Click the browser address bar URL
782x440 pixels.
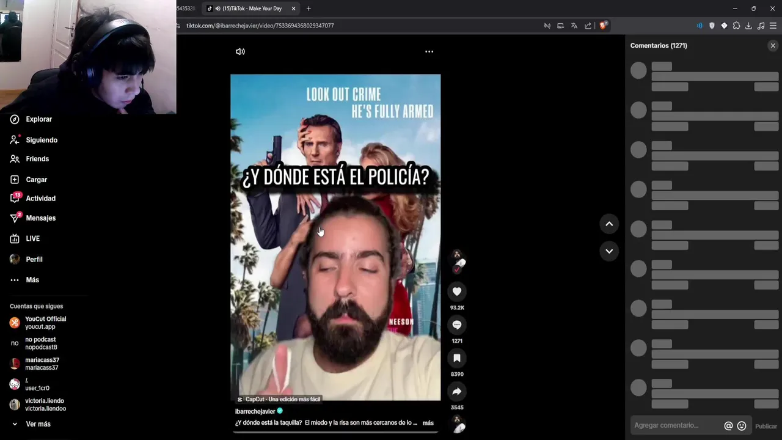(260, 26)
